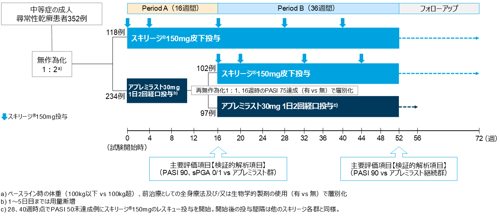Click the short dashed arrow after the 97例 apremilast bar
The image size is (500, 217).
click(x=409, y=107)
